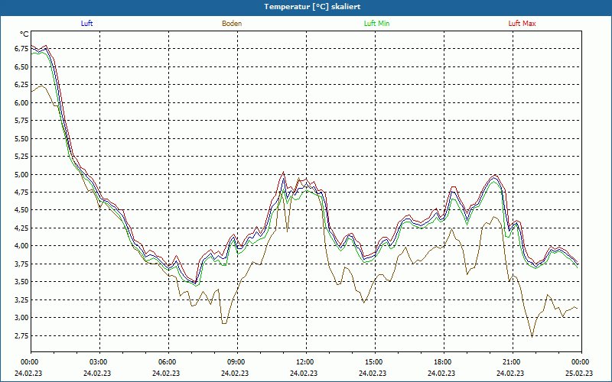Click the '4,00' y-axis value

(x=21, y=246)
